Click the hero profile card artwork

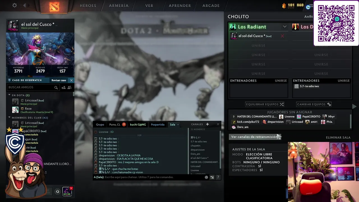click(x=40, y=49)
